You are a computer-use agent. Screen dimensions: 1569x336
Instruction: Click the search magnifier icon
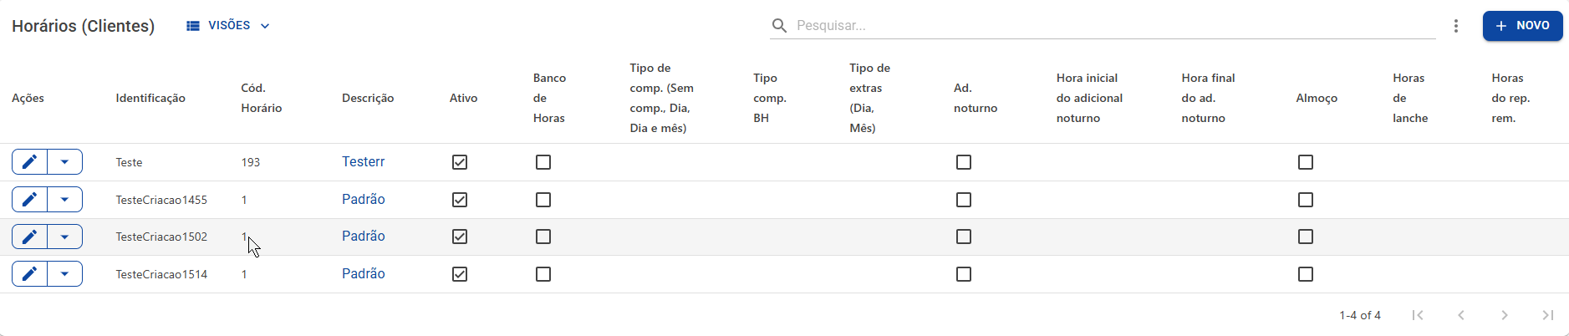tap(779, 26)
